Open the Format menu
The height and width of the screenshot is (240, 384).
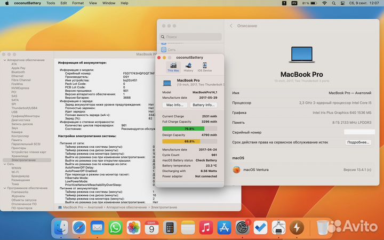click(x=78, y=3)
